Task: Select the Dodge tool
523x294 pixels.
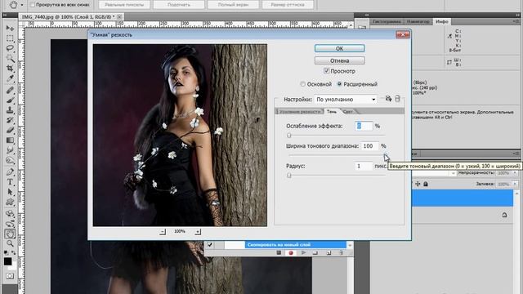Action: 10,161
